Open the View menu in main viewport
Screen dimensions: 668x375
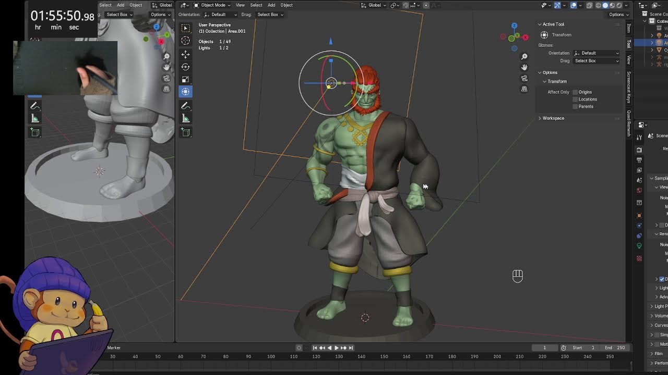[x=240, y=5]
